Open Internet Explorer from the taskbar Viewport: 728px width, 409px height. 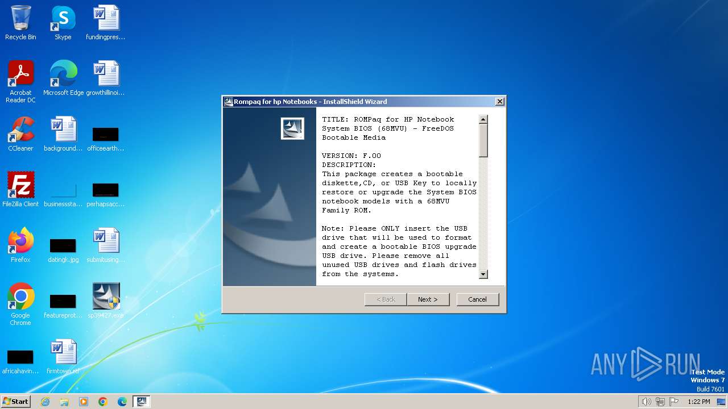pyautogui.click(x=45, y=402)
